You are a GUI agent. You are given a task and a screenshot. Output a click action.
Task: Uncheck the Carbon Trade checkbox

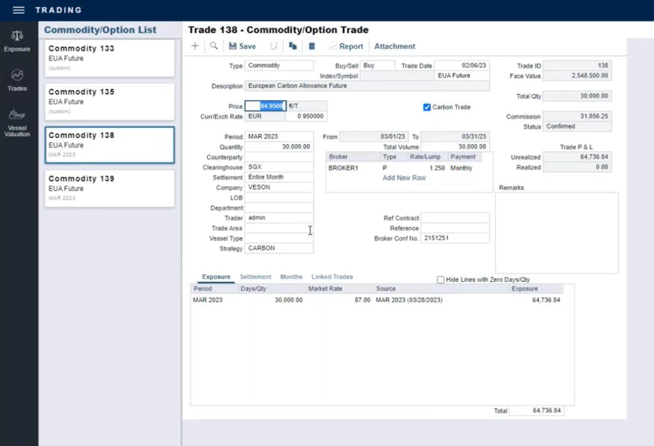(x=427, y=107)
